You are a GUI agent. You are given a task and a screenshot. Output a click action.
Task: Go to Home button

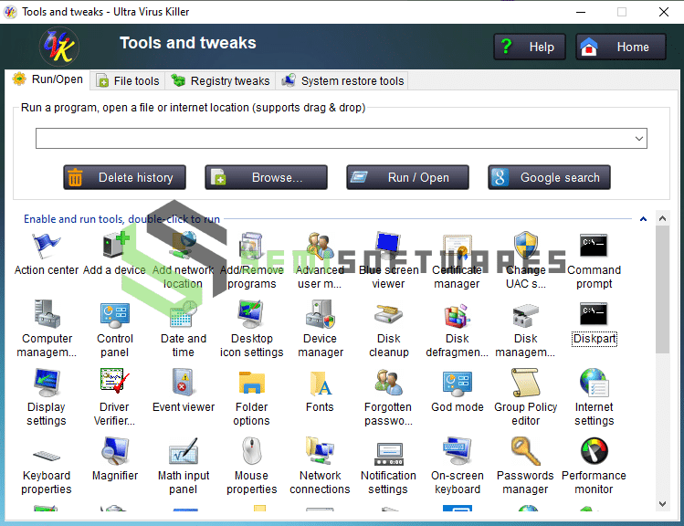[x=621, y=47]
